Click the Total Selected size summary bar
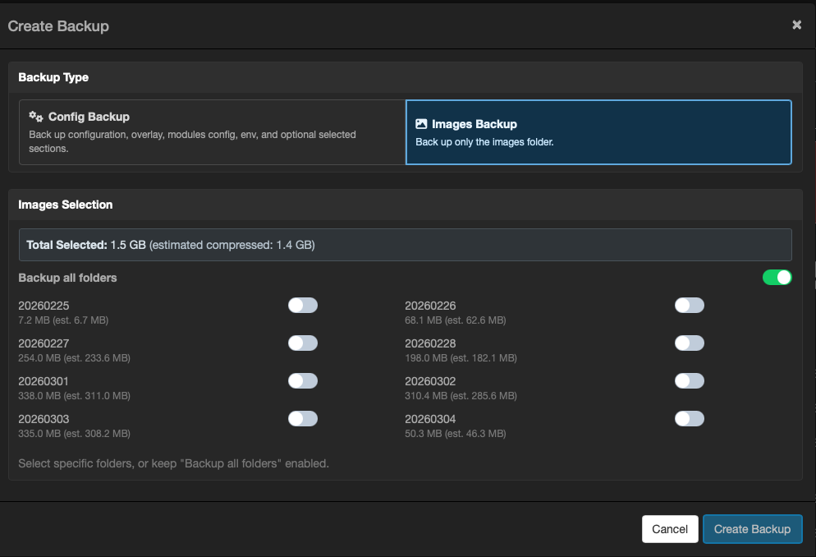Screen dimensions: 816x557 [x=405, y=245]
